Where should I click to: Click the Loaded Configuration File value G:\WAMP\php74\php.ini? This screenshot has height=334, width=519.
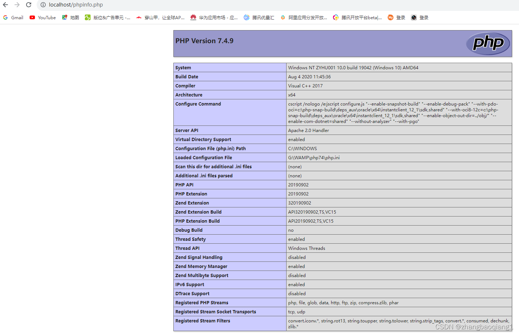pos(314,158)
